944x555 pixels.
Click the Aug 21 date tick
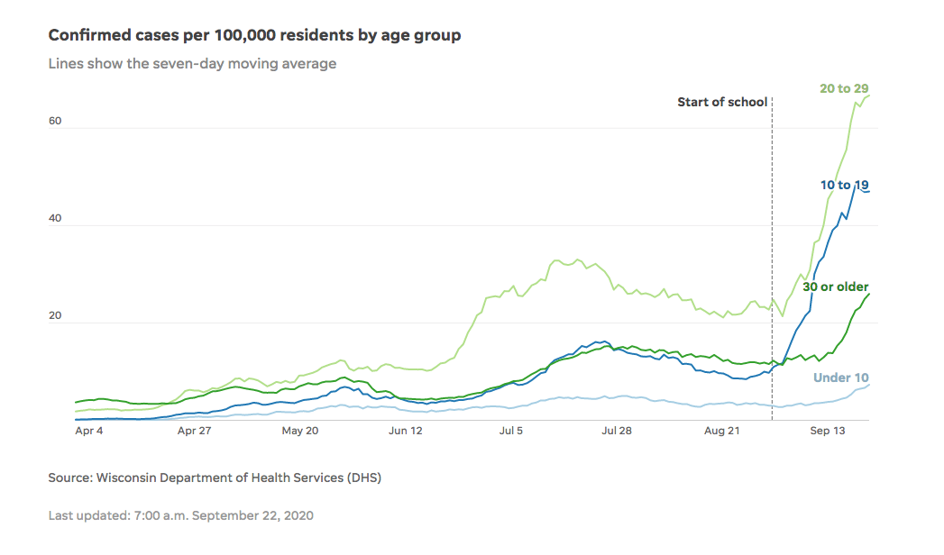[721, 431]
